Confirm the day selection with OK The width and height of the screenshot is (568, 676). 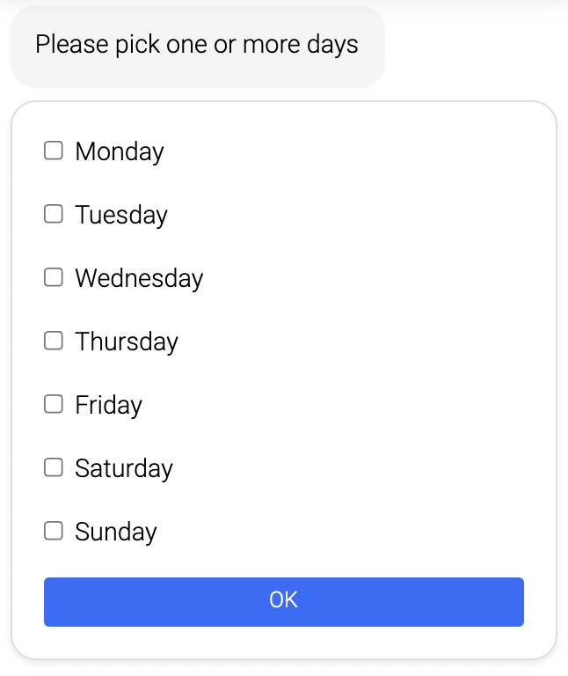pos(284,601)
